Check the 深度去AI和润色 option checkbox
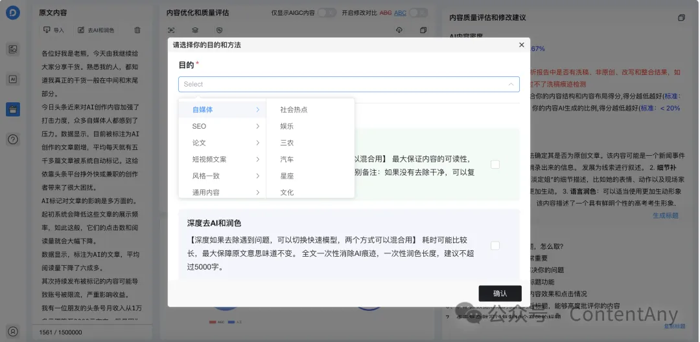700x342 pixels. click(x=495, y=246)
